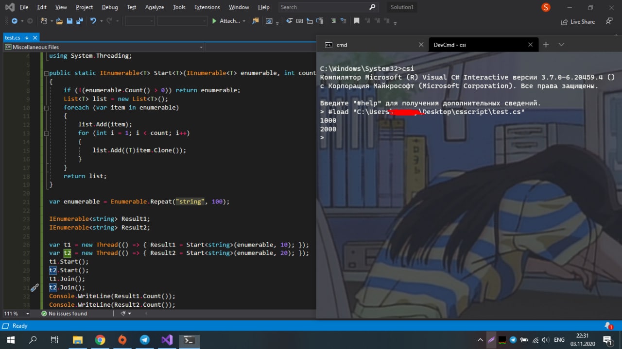The image size is (622, 349).
Task: Click the Undo arrow icon
Action: coord(93,21)
